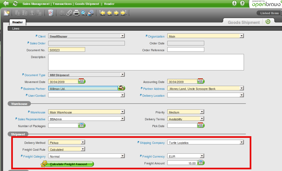Click the Calculate Freight Amount button
The height and width of the screenshot is (171, 282).
[68, 164]
